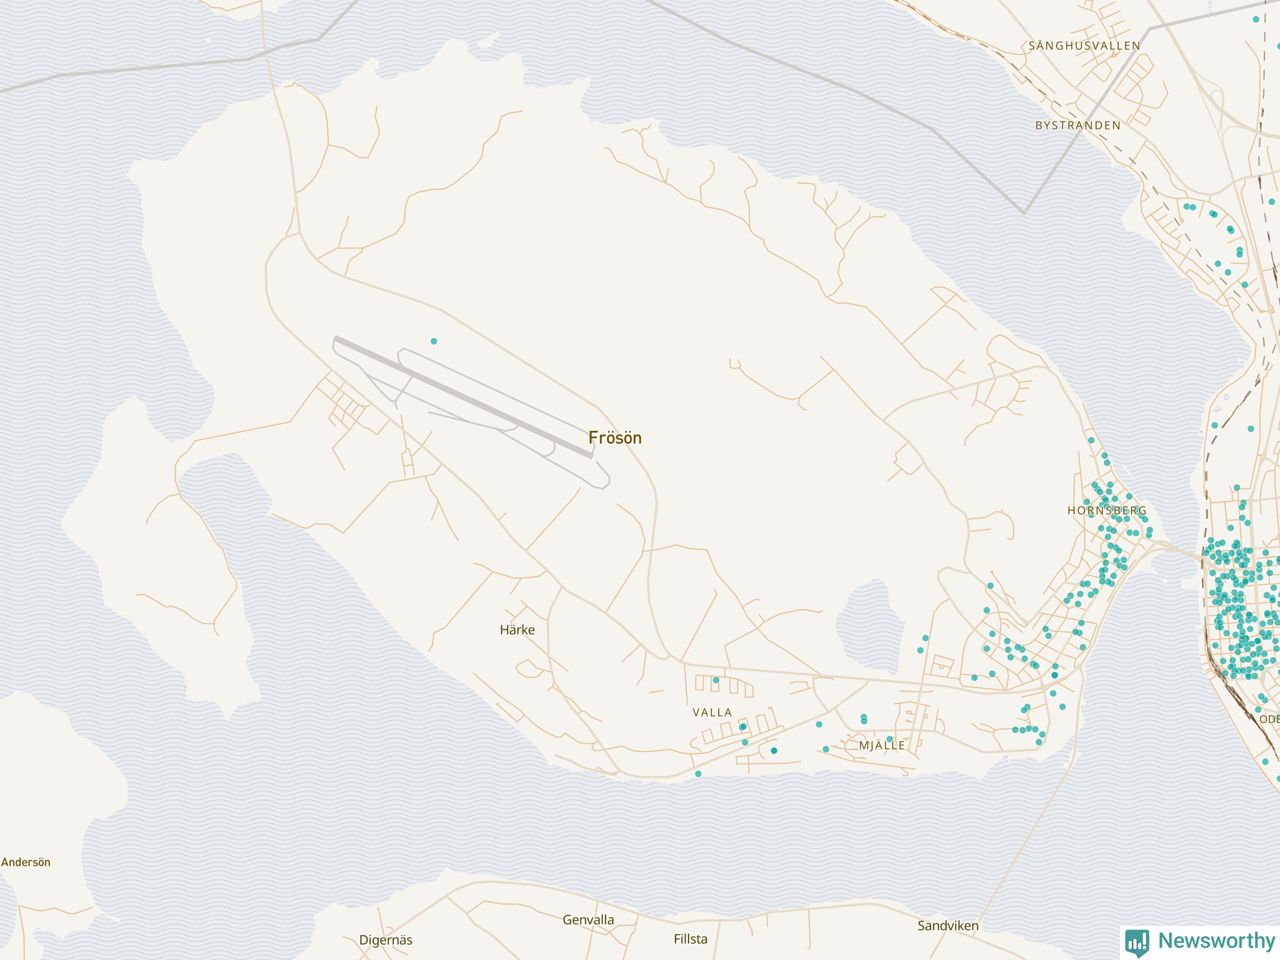
Task: Click the VALLA district label
Action: pos(712,712)
